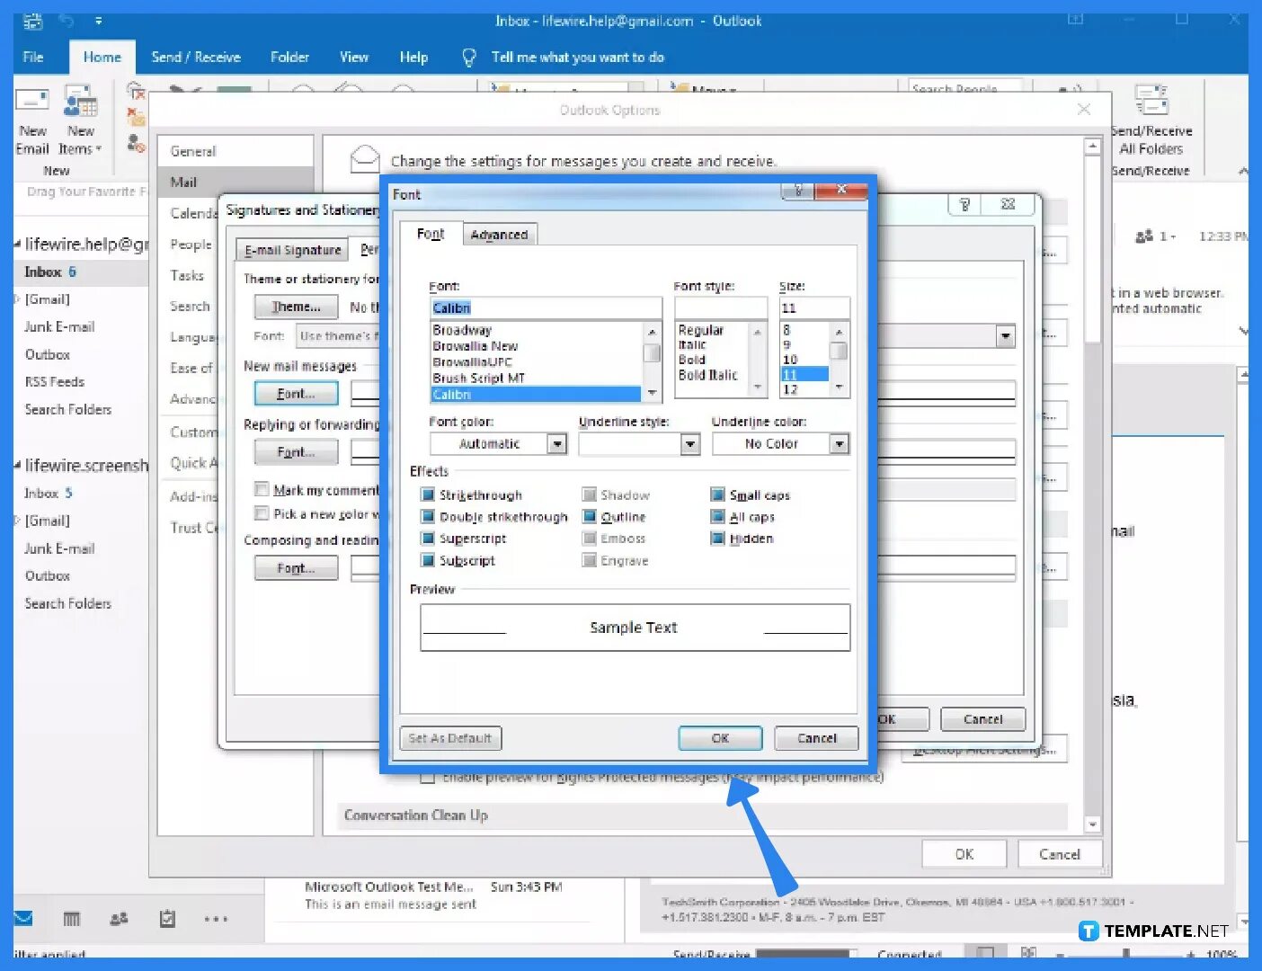Click the Tell me lightbulb icon
The width and height of the screenshot is (1262, 971).
[468, 58]
